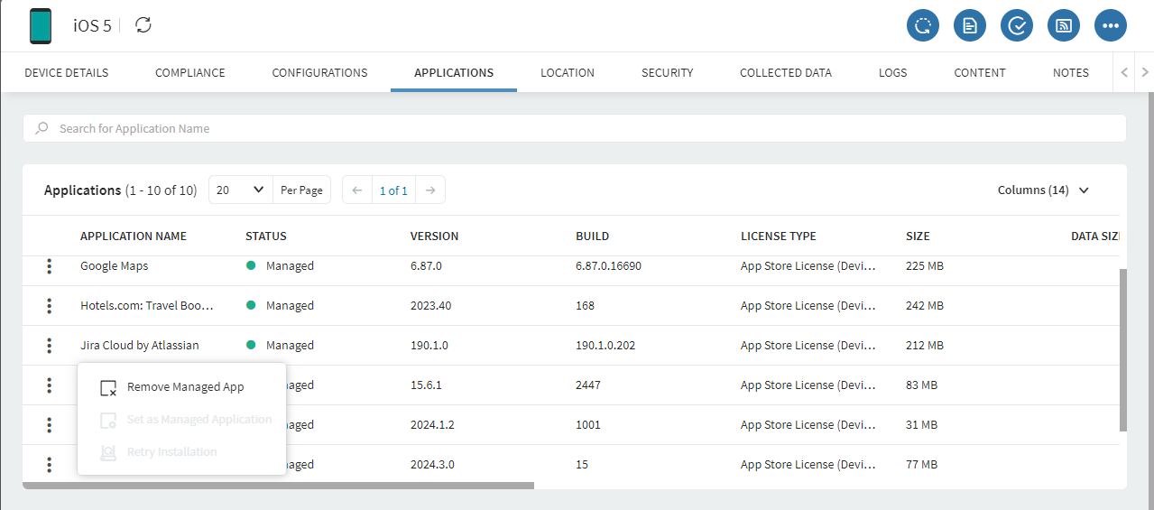The width and height of the screenshot is (1154, 510).
Task: Select Remove Managed App from context menu
Action: click(x=185, y=387)
